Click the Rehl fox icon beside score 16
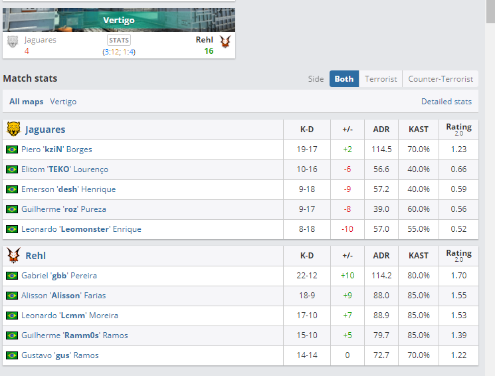The width and height of the screenshot is (495, 376). click(x=225, y=42)
